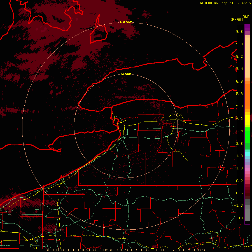Click the 9.8 value on the color scale
The height and width of the screenshot is (252, 252).
pos(239,32)
